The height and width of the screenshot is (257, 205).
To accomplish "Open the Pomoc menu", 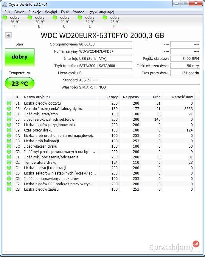I will click(78, 12).
